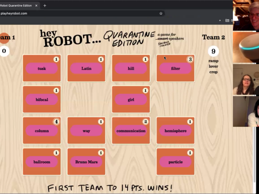Image resolution: width=259 pixels, height=194 pixels.
Task: Click the bookmark star icon in address bar
Action: (x=161, y=13)
